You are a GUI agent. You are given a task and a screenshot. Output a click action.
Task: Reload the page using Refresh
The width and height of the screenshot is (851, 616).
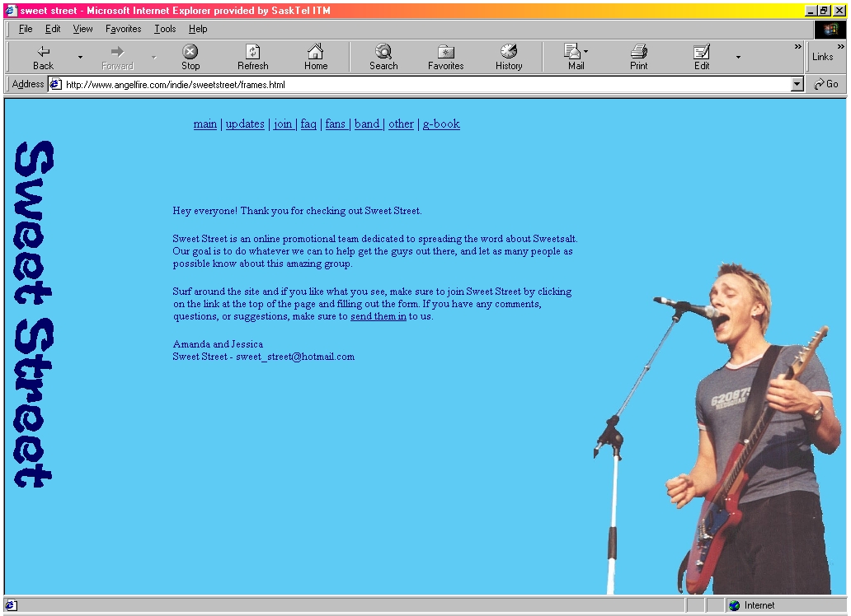point(253,57)
